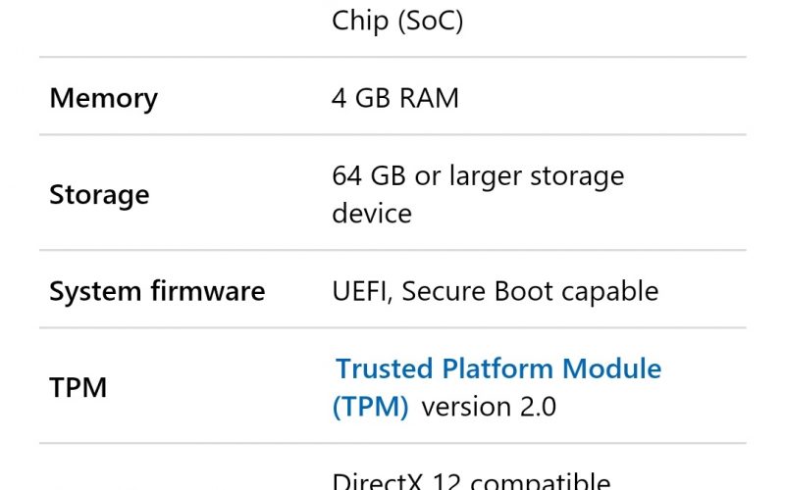Click the blue (TPM) link text

coord(371,407)
